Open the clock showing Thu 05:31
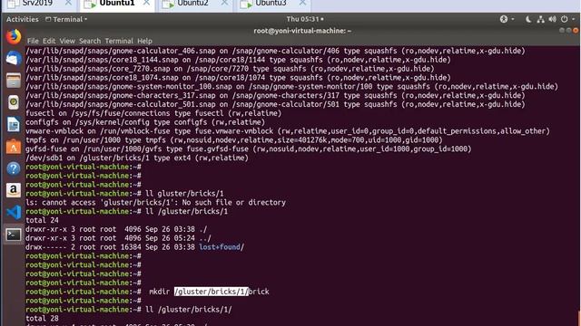 (305, 19)
